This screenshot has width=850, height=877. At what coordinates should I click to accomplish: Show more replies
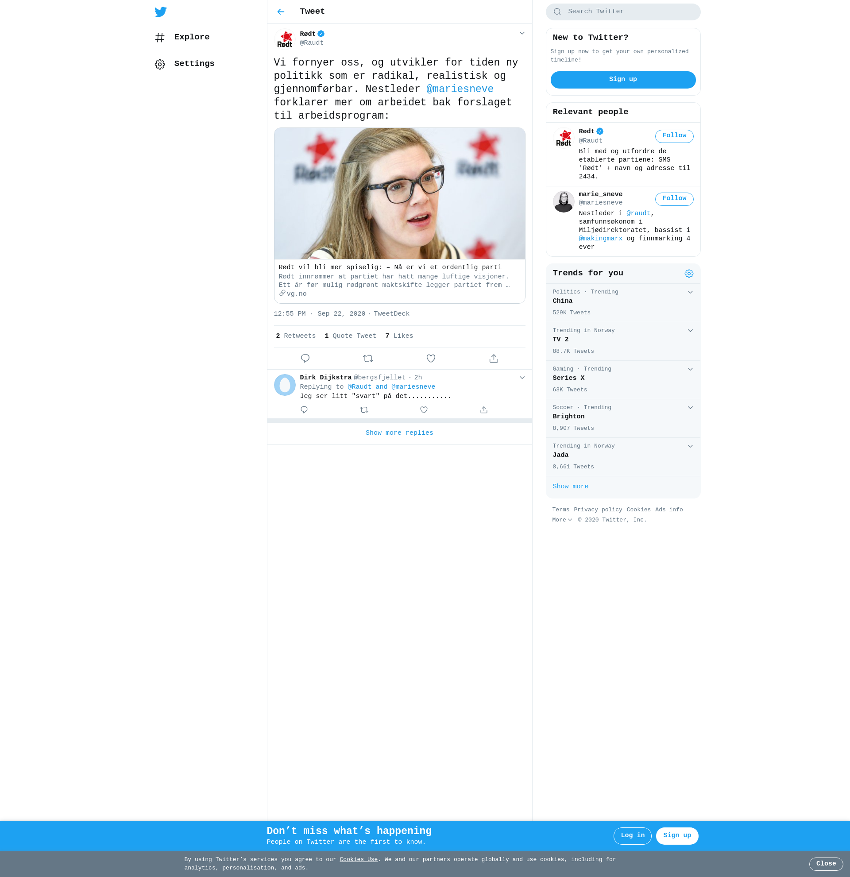(399, 433)
